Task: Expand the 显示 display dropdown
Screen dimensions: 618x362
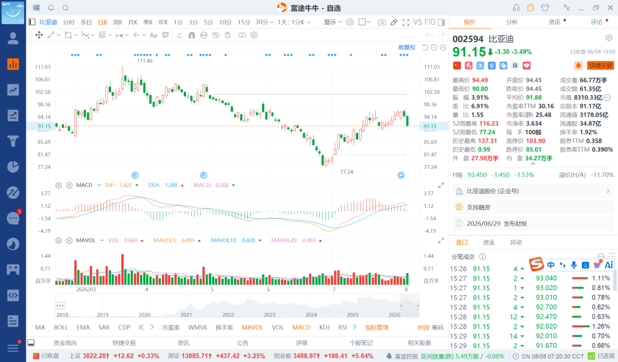Action: point(332,22)
